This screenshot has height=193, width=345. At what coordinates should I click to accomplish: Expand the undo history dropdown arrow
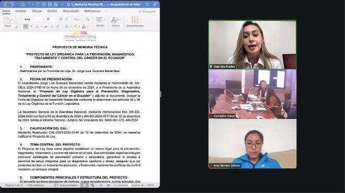point(33,4)
